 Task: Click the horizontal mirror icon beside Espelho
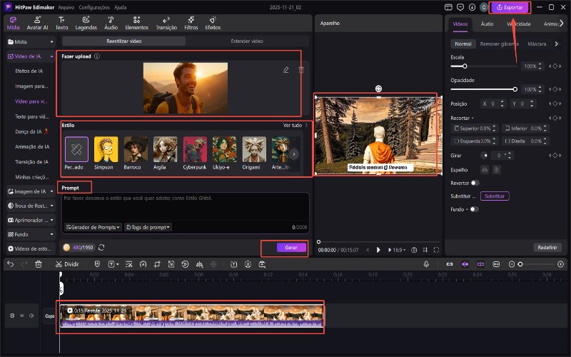485,170
